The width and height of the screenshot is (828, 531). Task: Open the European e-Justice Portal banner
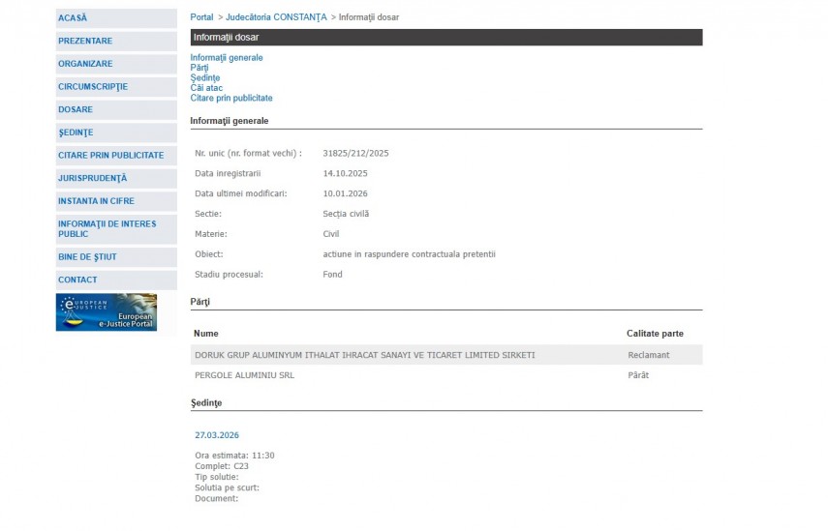[107, 312]
